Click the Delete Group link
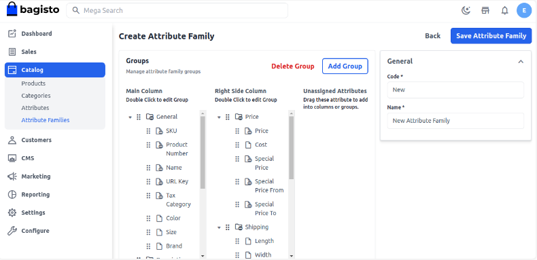The height and width of the screenshot is (260, 537). click(293, 67)
